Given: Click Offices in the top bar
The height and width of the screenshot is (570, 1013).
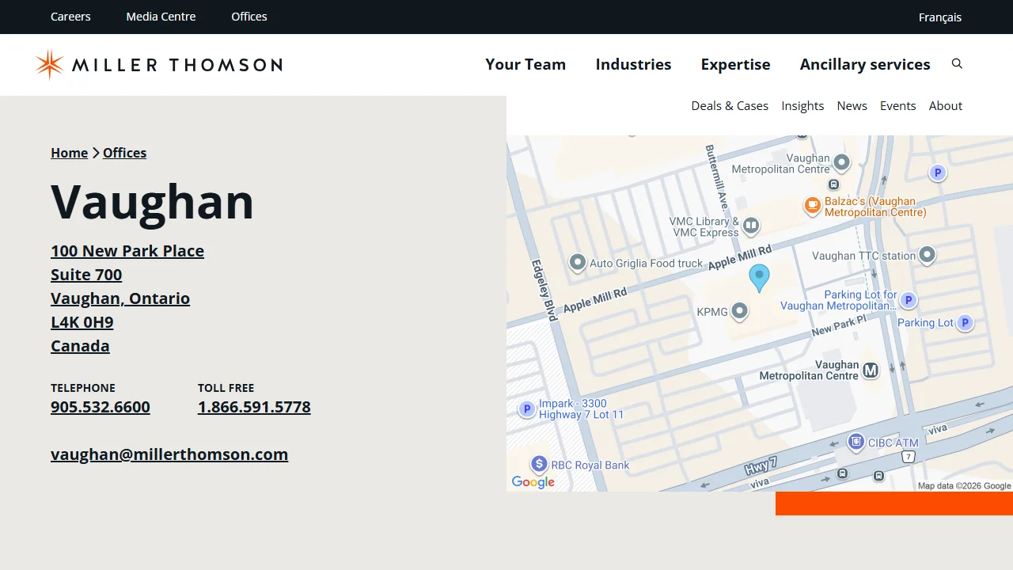Looking at the screenshot, I should 249,17.
